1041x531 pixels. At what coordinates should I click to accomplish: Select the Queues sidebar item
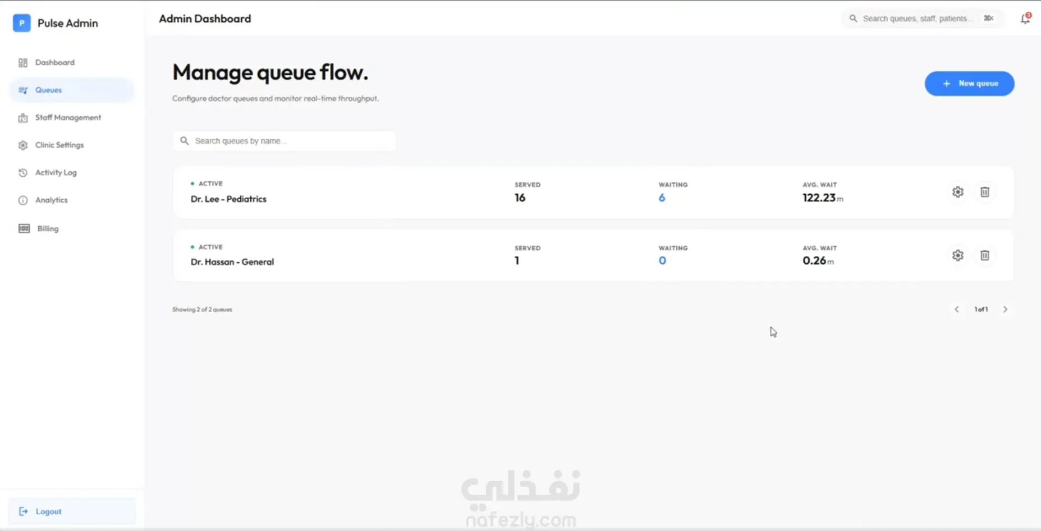[x=72, y=90]
